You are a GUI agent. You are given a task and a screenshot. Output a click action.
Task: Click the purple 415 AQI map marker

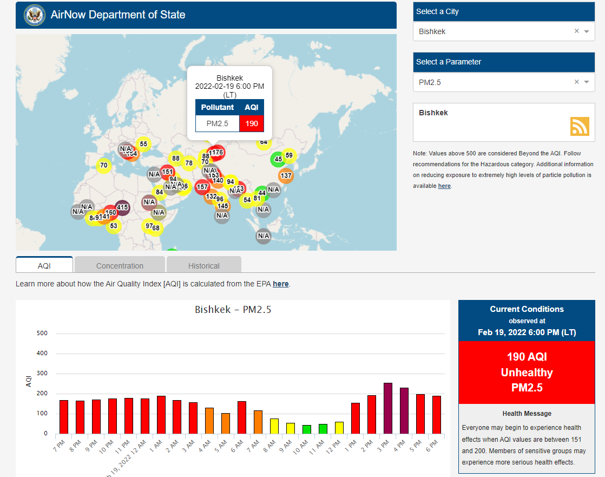tap(122, 207)
